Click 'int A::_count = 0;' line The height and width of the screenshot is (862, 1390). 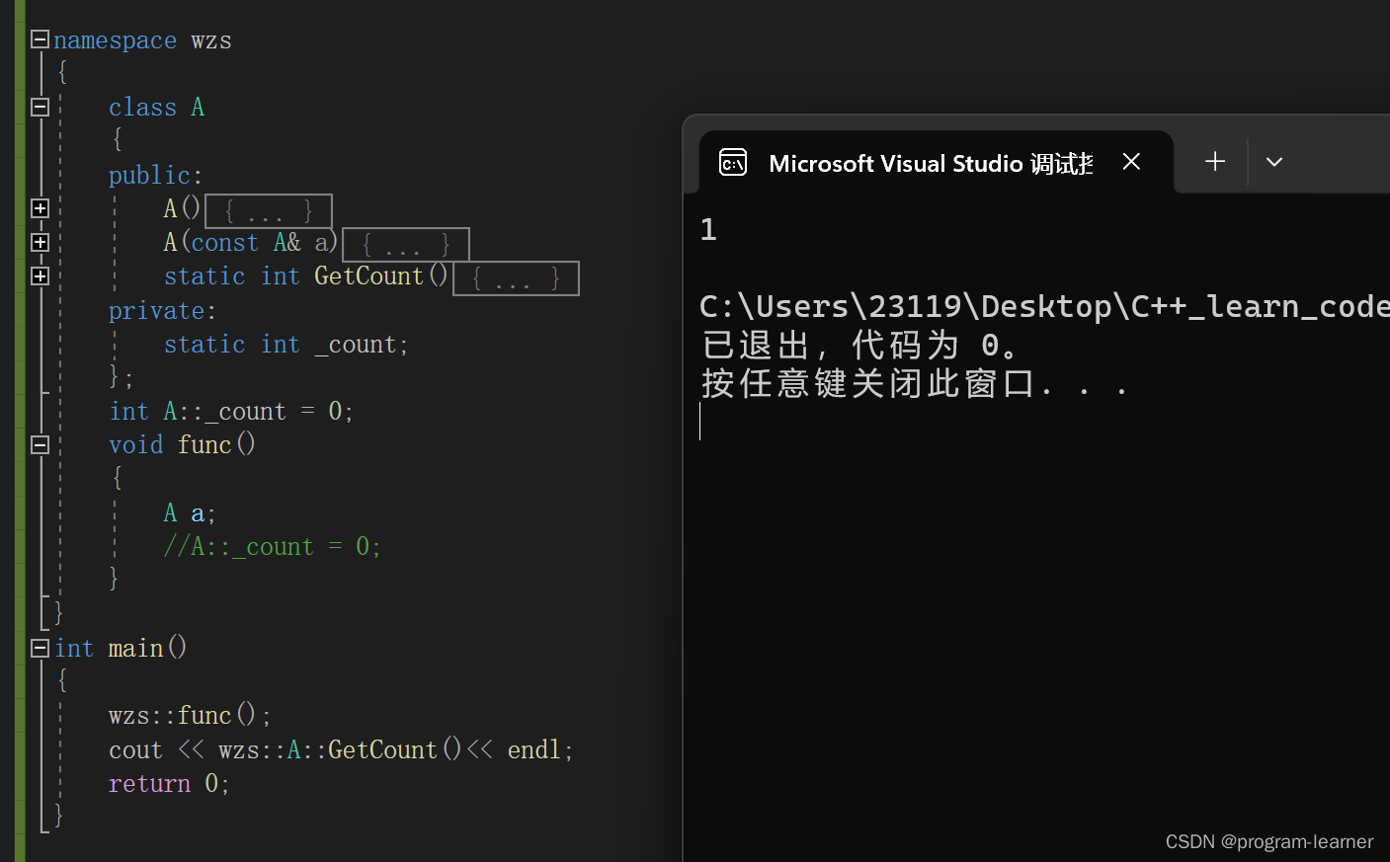(x=231, y=412)
